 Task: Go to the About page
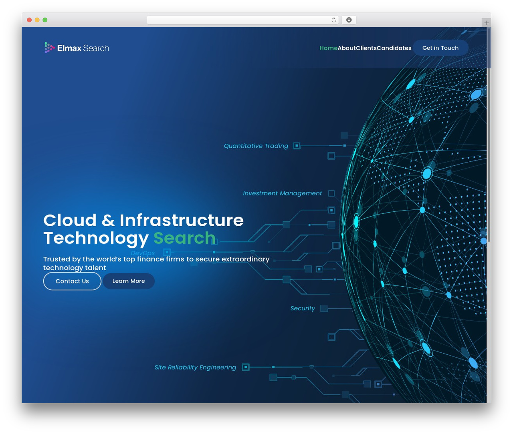coord(347,48)
